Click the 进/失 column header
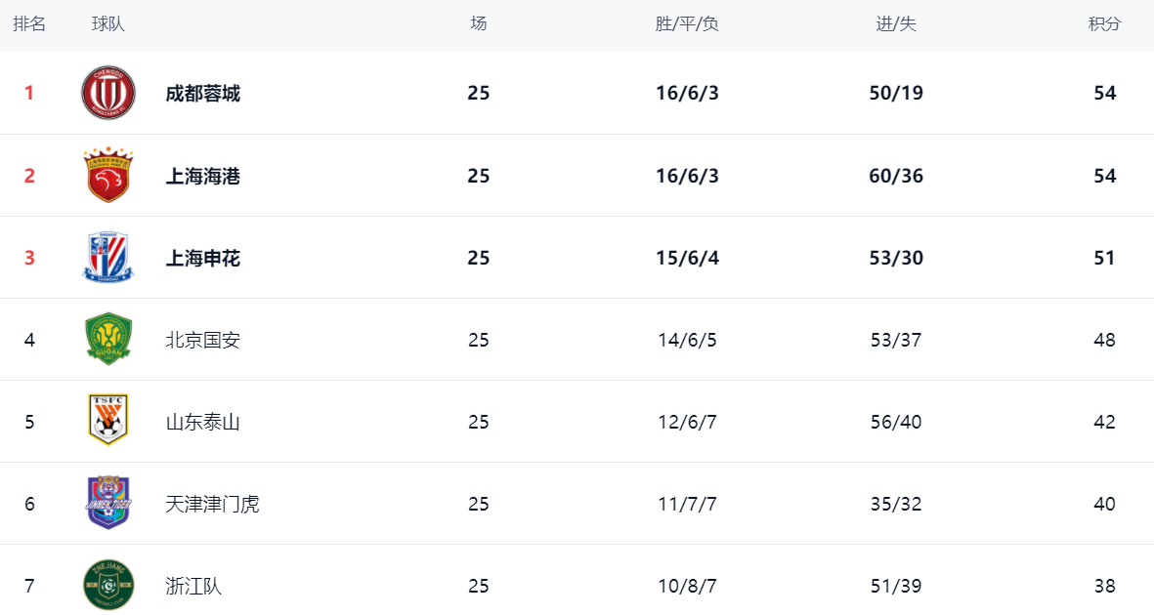The width and height of the screenshot is (1154, 615). pos(896,24)
